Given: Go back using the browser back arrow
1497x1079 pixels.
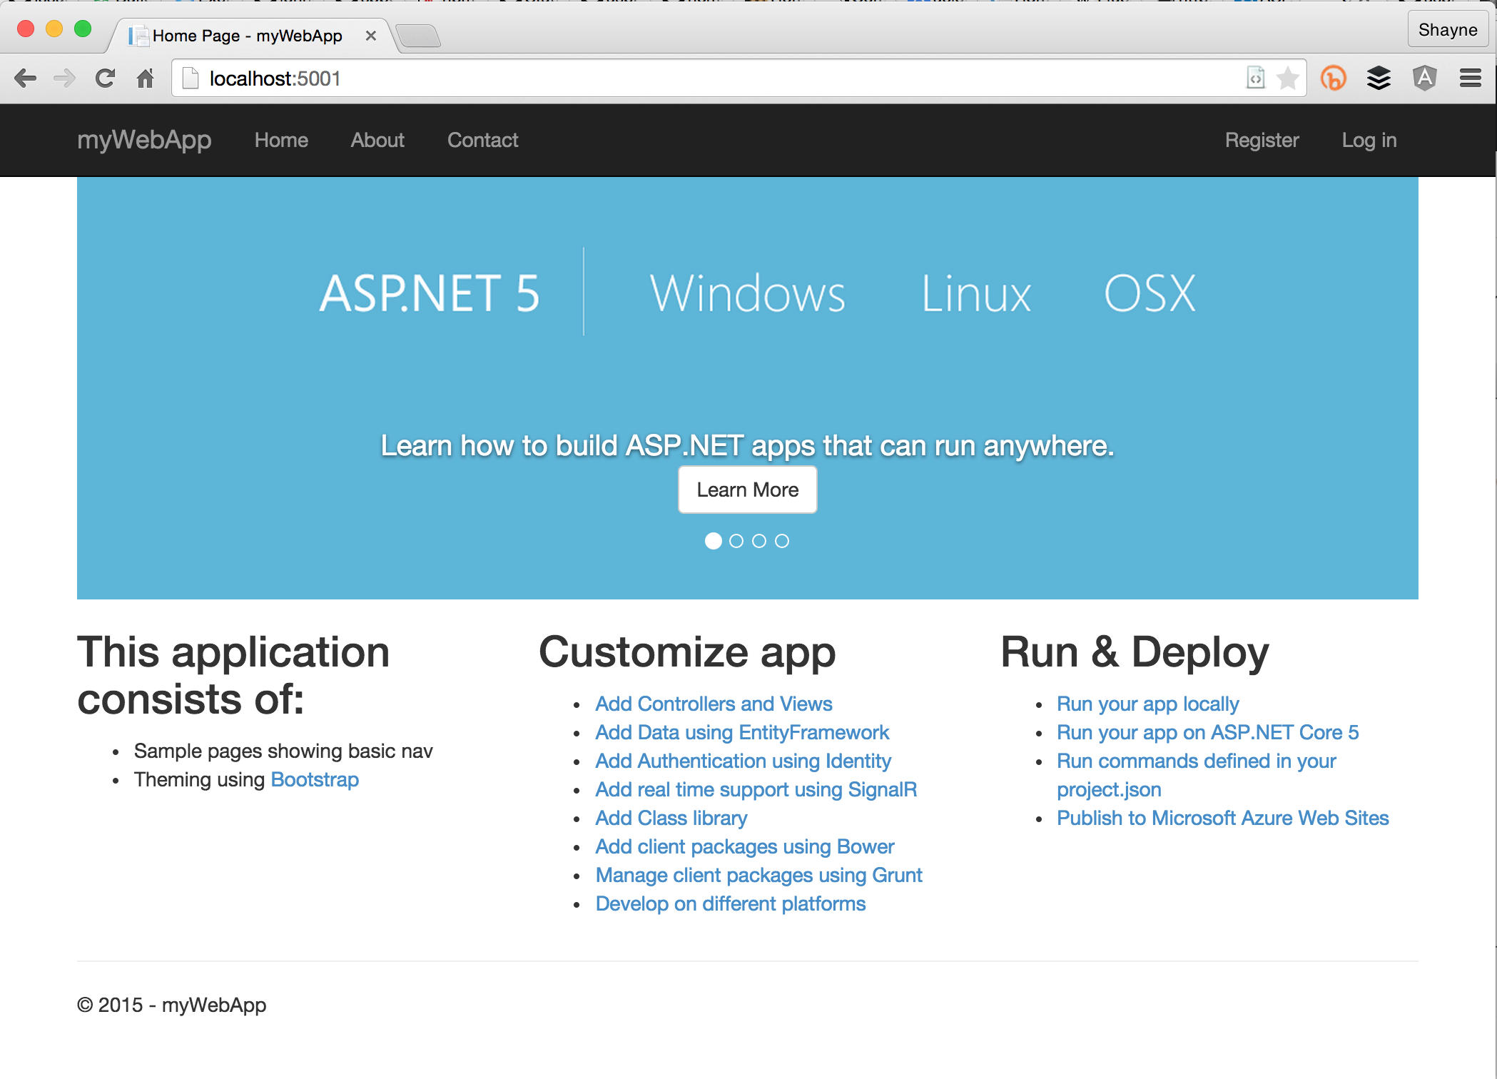Looking at the screenshot, I should pos(26,78).
